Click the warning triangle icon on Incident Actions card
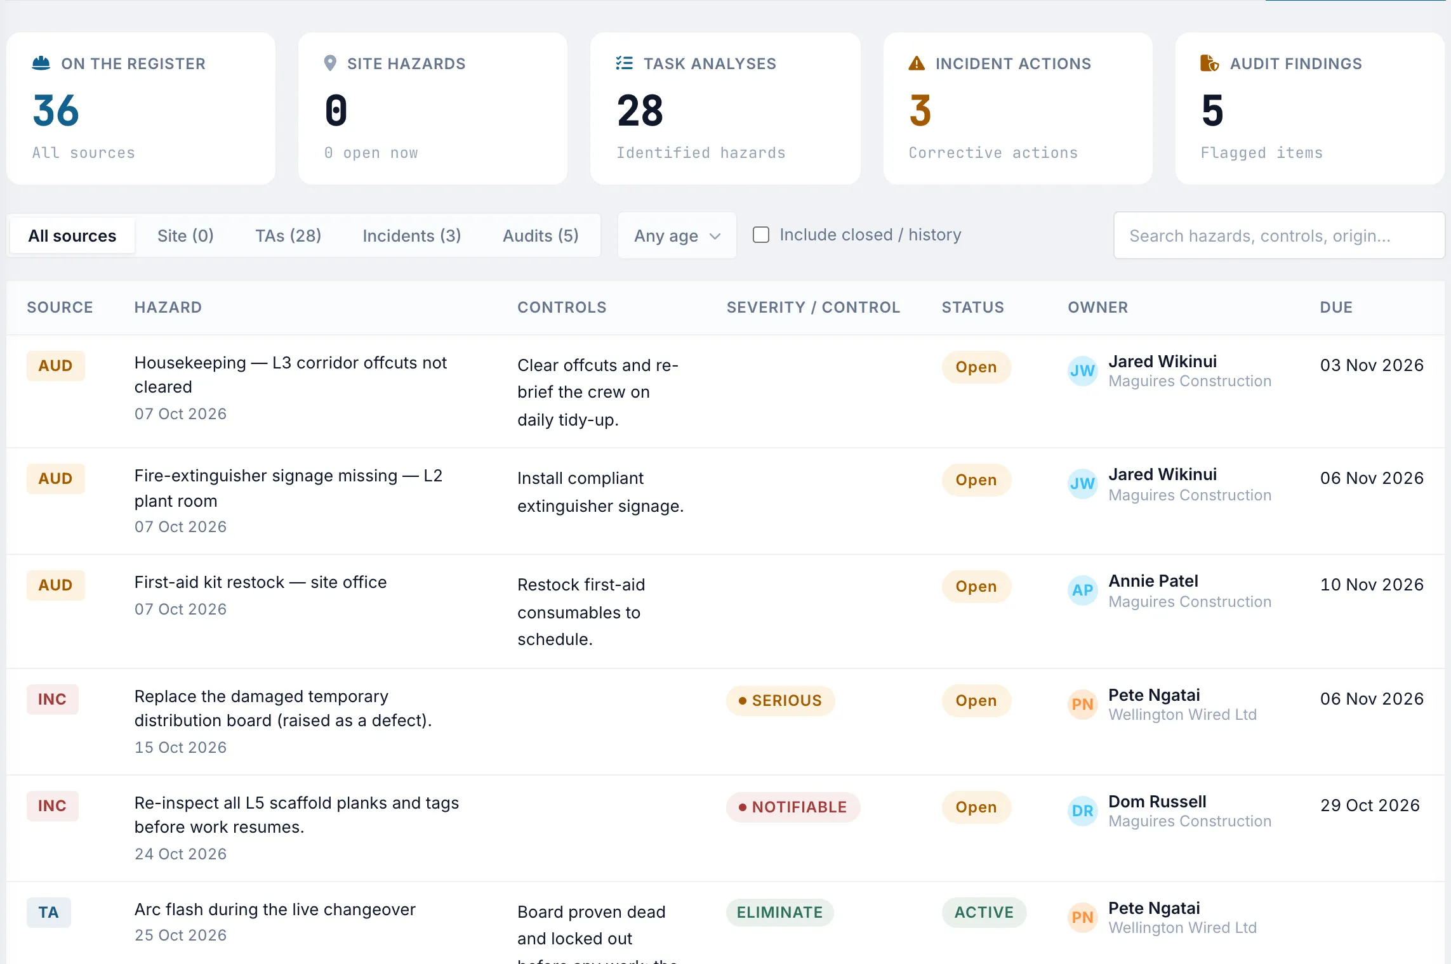The height and width of the screenshot is (964, 1451). click(917, 63)
